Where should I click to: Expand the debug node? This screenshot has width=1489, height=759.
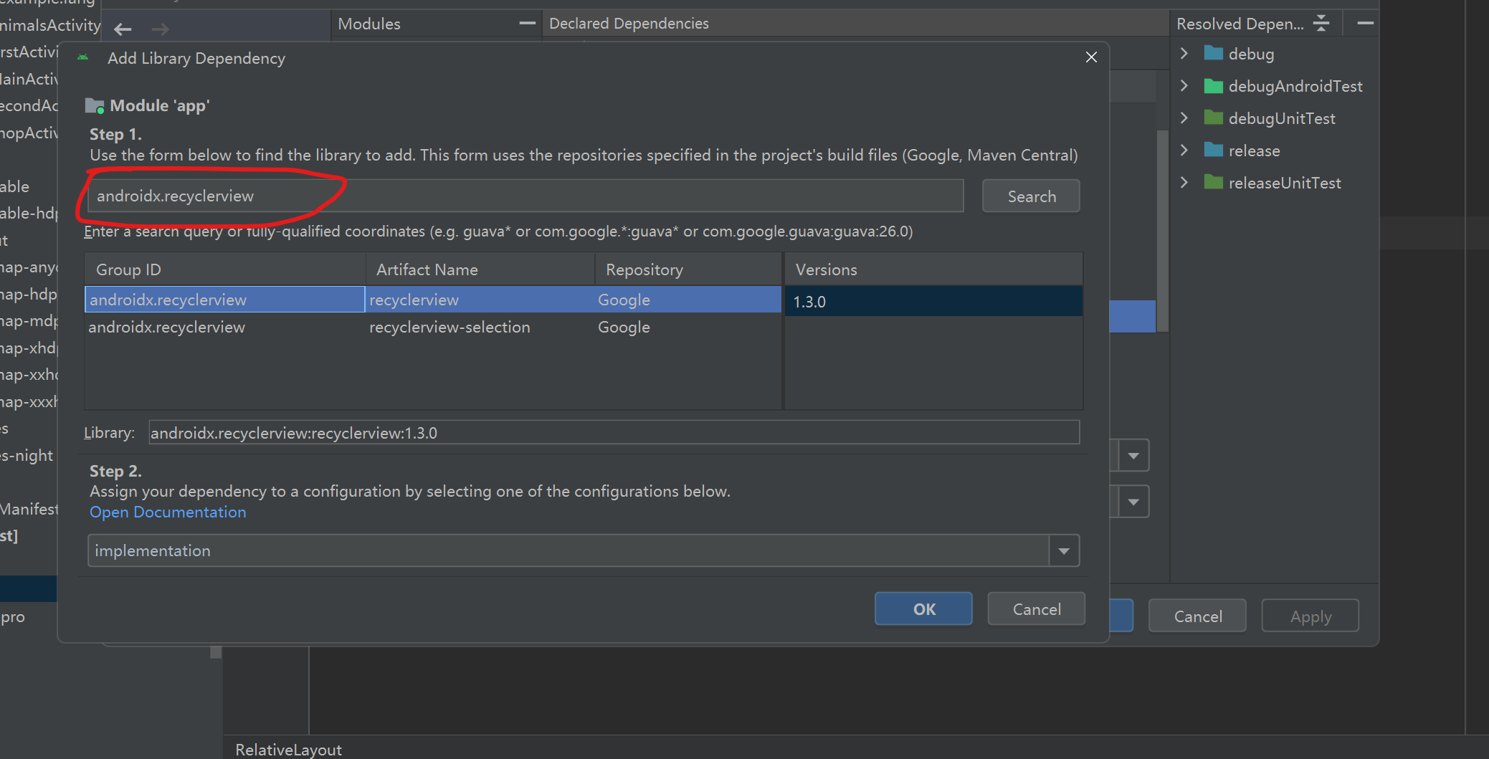tap(1184, 54)
